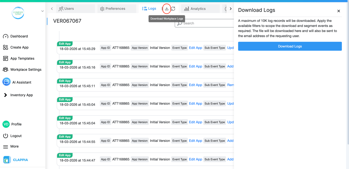This screenshot has height=169, width=349.
Task: Click the Download Workplace Logs icon
Action: [x=167, y=9]
